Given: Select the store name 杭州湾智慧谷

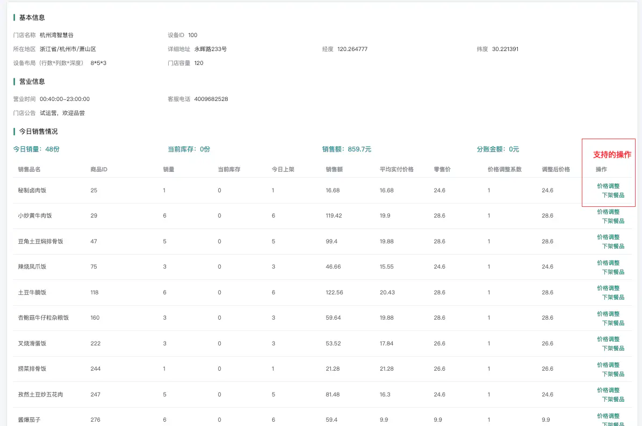Looking at the screenshot, I should coord(56,35).
